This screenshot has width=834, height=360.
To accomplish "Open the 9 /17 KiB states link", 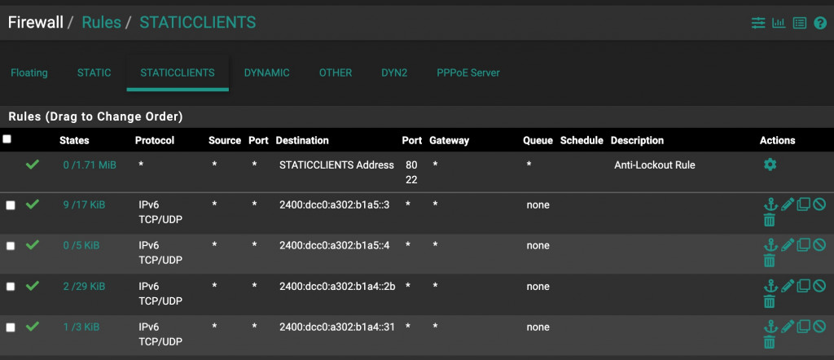I will pyautogui.click(x=82, y=204).
